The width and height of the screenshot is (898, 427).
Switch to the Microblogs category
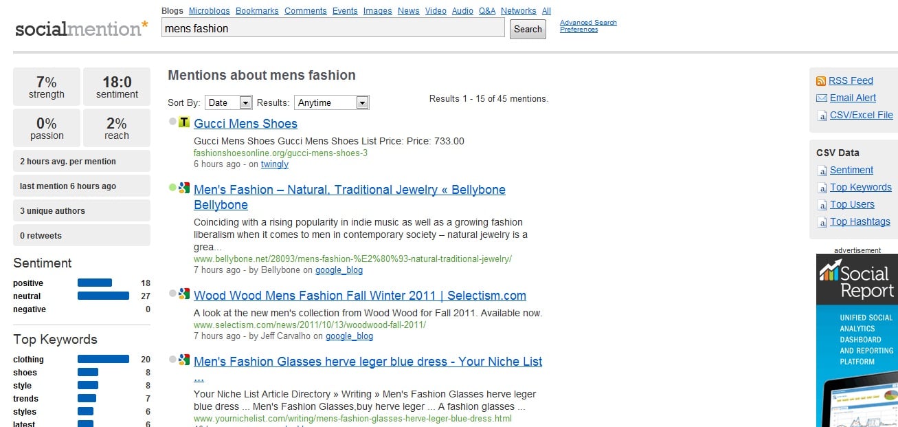point(209,11)
